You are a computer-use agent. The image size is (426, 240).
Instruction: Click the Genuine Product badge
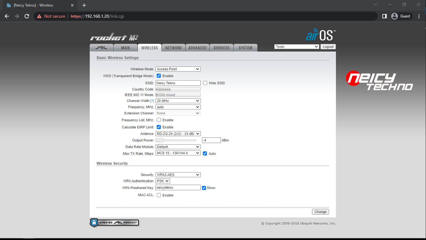point(114,223)
